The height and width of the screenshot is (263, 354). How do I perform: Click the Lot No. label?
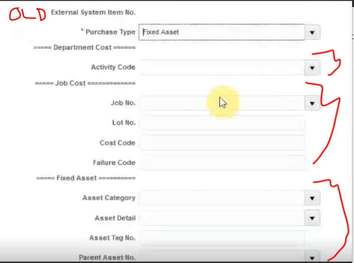pos(124,122)
